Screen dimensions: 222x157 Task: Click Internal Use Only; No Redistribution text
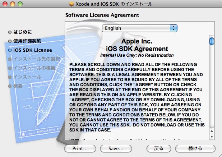click(137, 55)
